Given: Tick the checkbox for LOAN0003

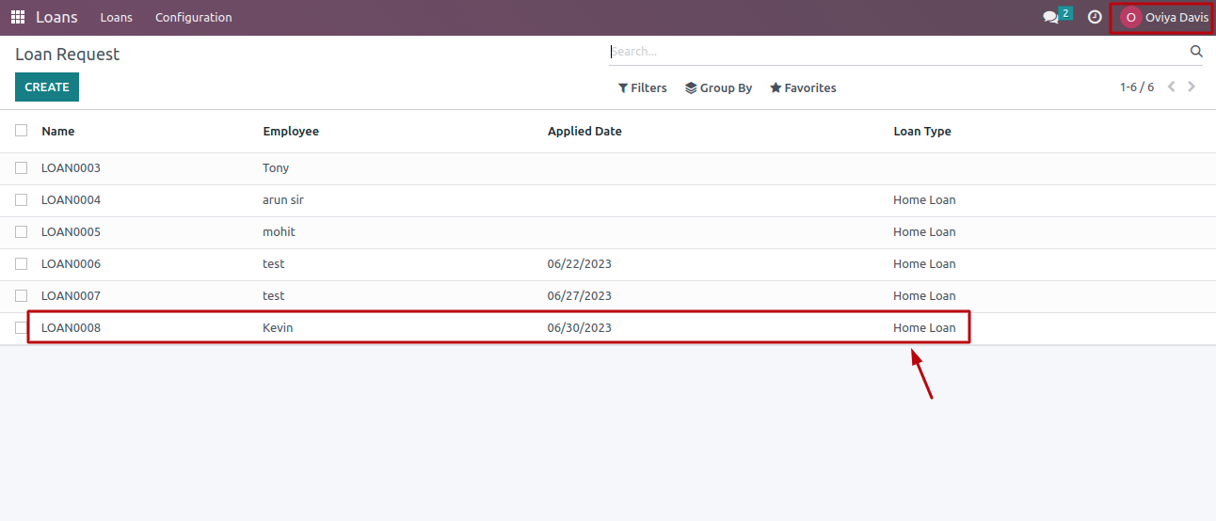Looking at the screenshot, I should [21, 167].
